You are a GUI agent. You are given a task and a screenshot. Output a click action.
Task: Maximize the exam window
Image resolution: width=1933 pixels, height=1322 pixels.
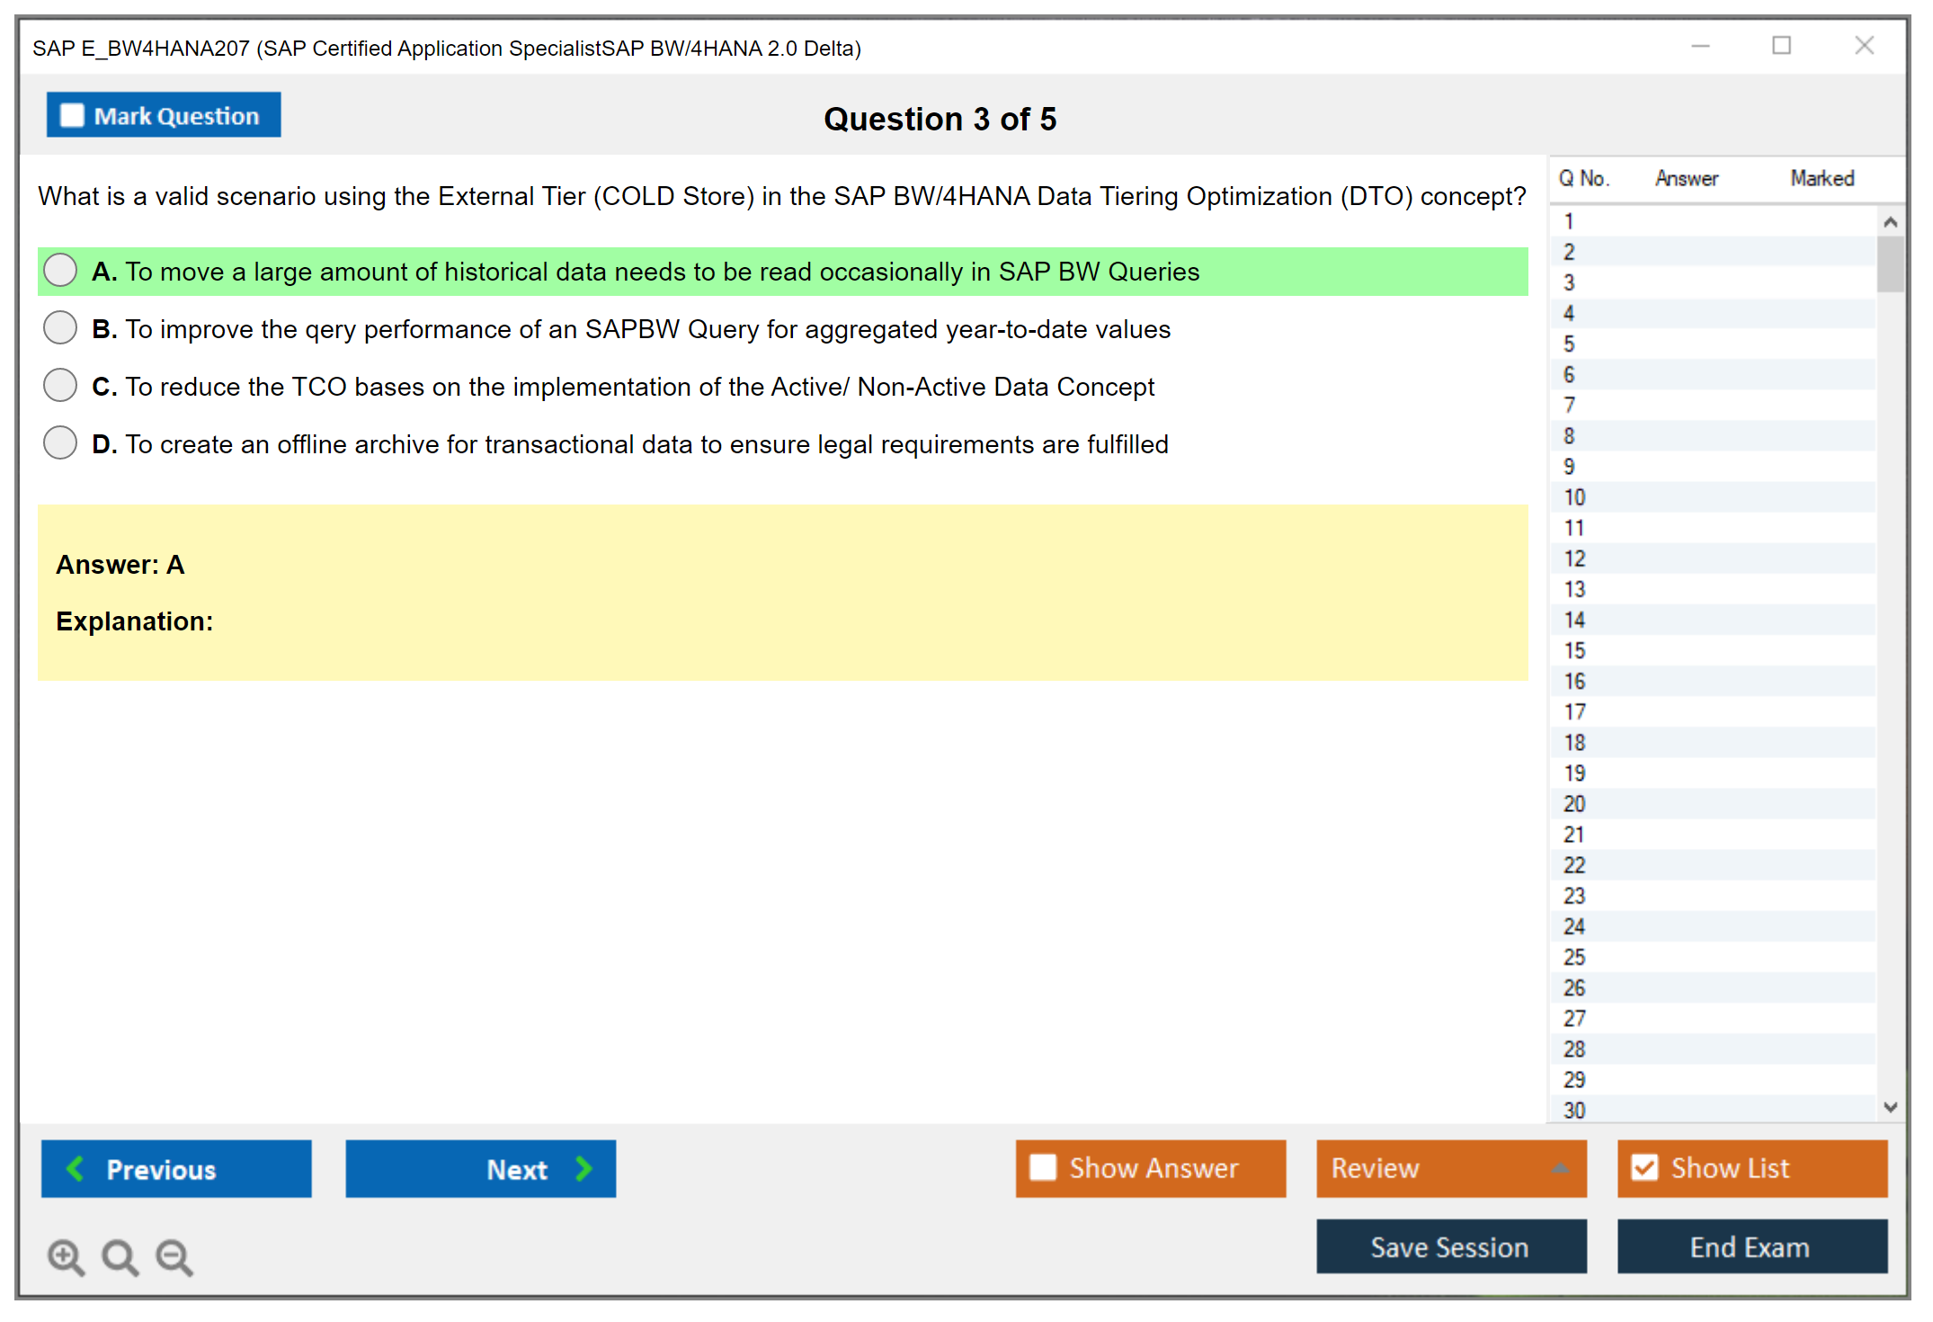1781,46
